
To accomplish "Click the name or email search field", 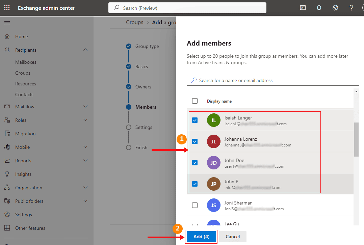I will (273, 80).
